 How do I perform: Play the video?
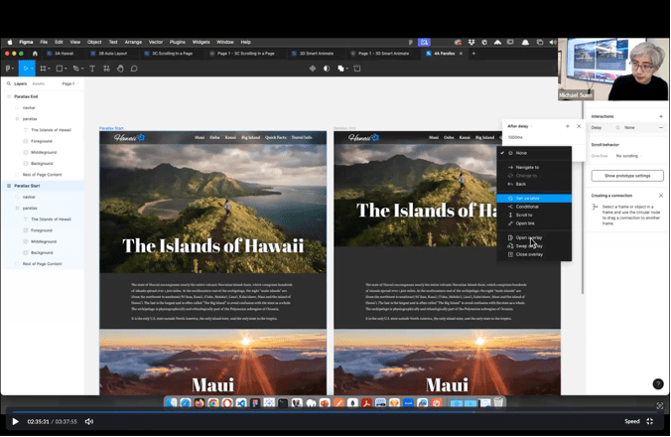pos(15,421)
